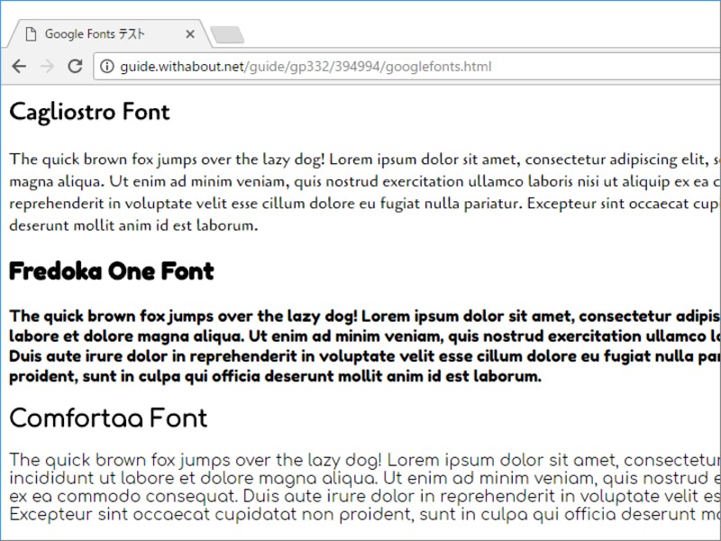Click the back navigation arrow

[x=20, y=65]
